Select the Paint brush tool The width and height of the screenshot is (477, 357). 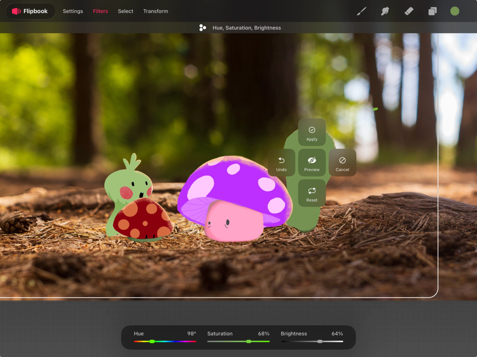click(361, 11)
